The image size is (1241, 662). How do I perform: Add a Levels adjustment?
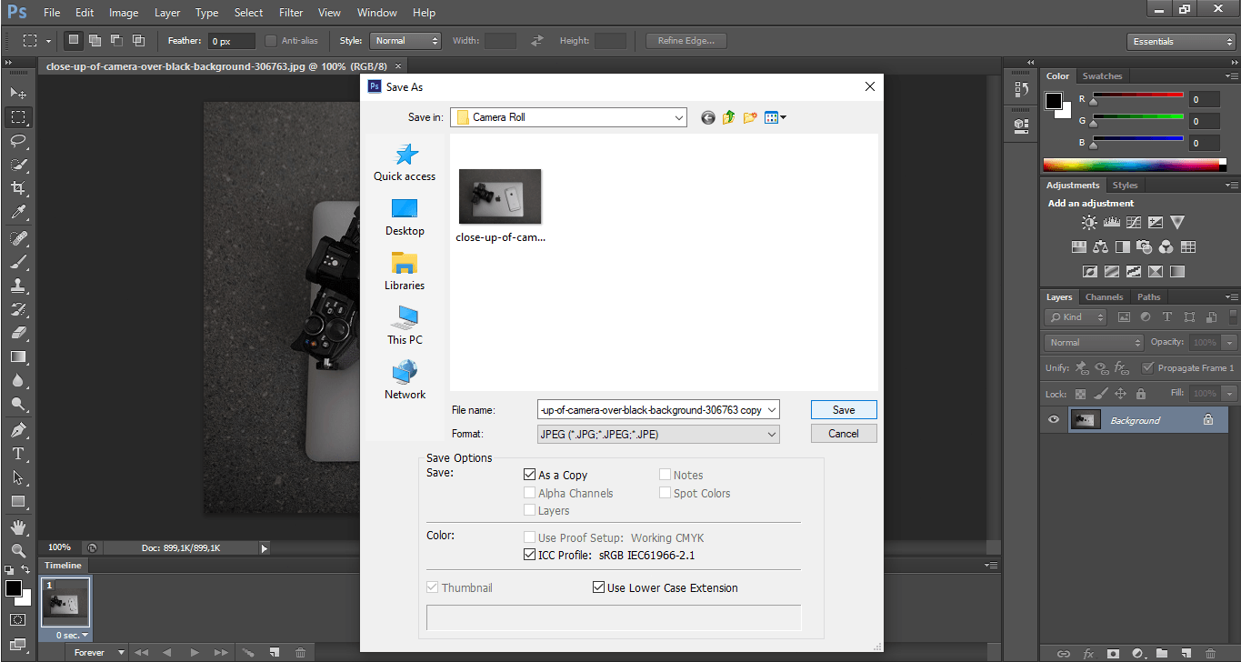click(1112, 221)
